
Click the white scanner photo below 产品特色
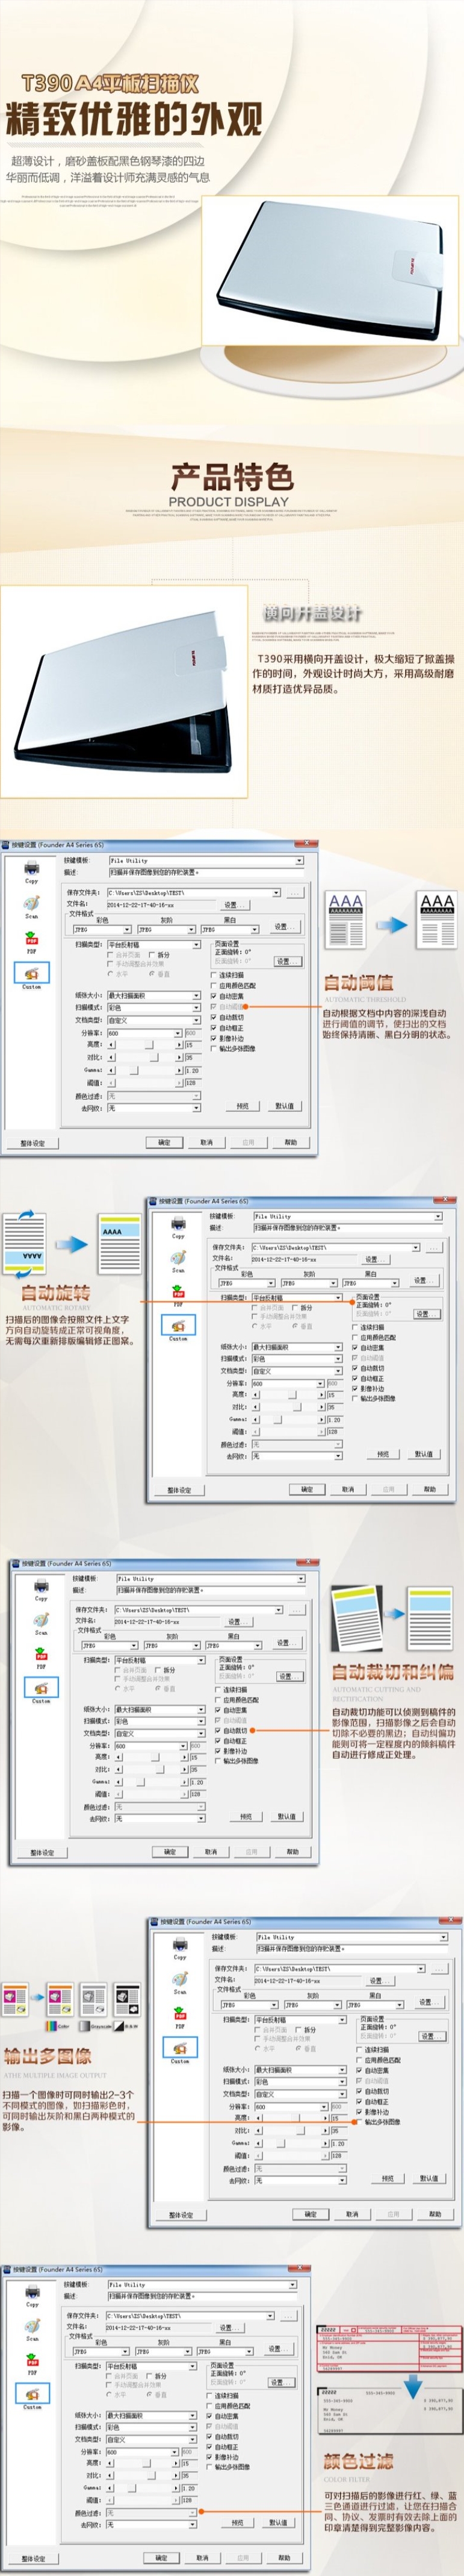(124, 691)
